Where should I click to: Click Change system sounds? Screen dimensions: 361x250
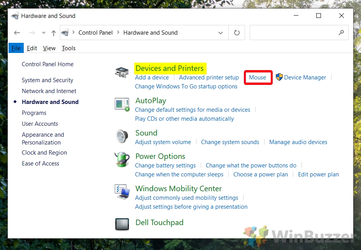[230, 142]
